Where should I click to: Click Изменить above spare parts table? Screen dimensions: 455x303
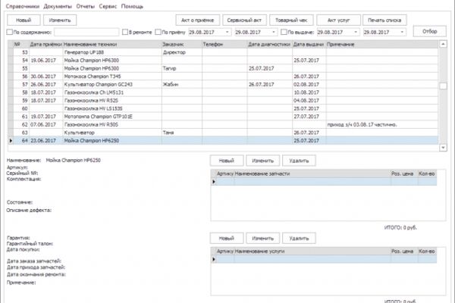[263, 161]
